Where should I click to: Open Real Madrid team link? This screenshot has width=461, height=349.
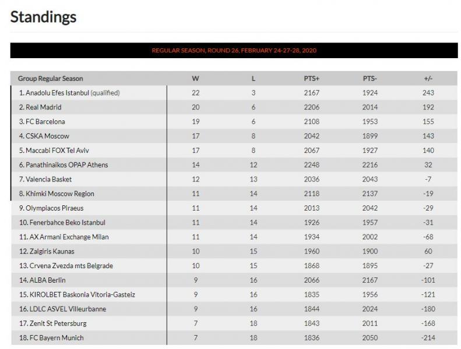click(x=44, y=107)
